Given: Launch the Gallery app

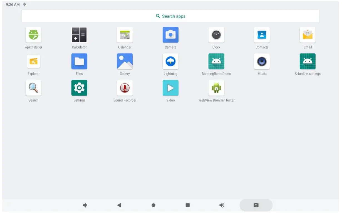Looking at the screenshot, I should 125,61.
